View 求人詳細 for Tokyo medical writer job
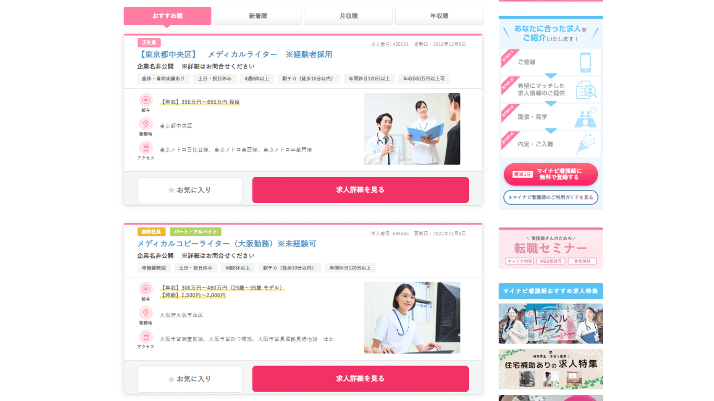Screen dimensions: 714x401 [360, 190]
